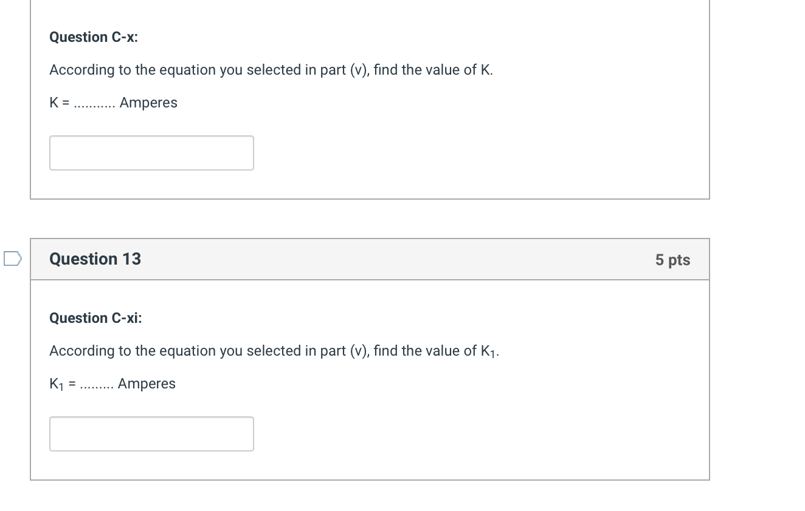
Task: Click the 5 pts label
Action: pos(672,260)
